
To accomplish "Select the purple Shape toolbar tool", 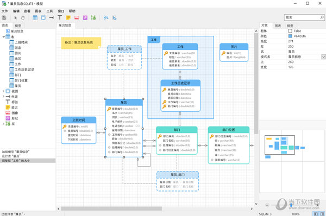I will click(x=85, y=18).
